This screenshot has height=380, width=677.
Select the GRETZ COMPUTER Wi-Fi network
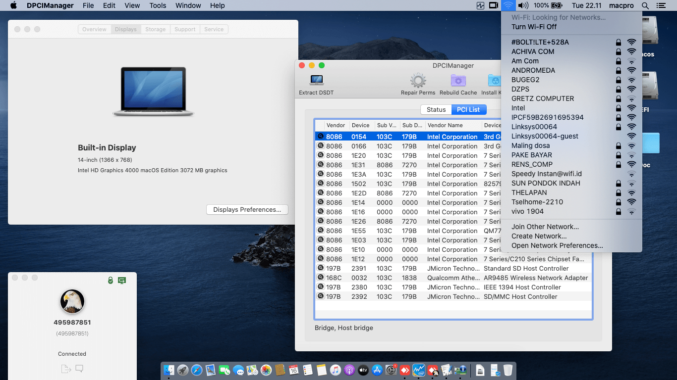pos(571,98)
